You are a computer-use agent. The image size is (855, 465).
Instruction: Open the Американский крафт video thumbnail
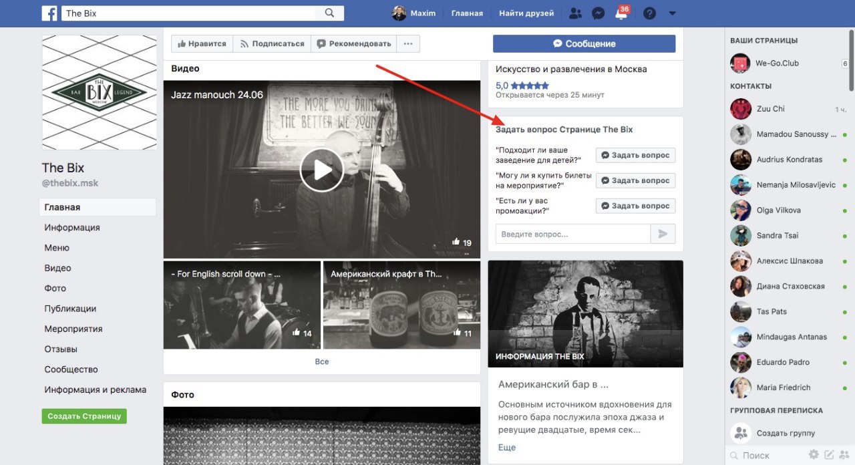[x=401, y=305]
